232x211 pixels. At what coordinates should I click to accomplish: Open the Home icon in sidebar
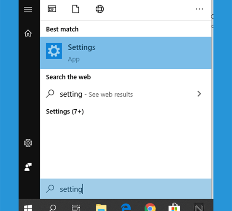tap(28, 33)
